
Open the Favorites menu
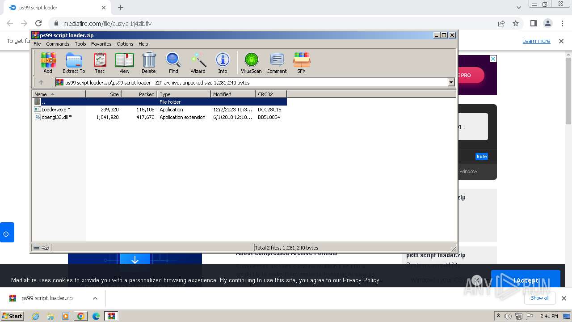pyautogui.click(x=101, y=44)
